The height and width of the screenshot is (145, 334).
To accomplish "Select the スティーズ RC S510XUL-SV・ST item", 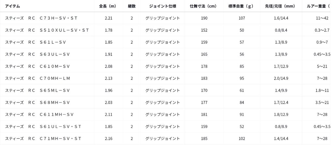I will 47,30.
